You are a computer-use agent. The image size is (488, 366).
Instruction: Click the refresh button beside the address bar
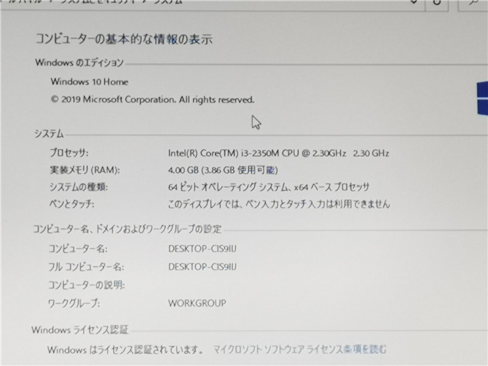coord(437,3)
